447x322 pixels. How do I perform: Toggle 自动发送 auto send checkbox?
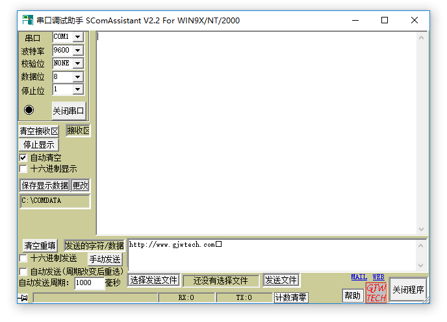[x=23, y=271]
